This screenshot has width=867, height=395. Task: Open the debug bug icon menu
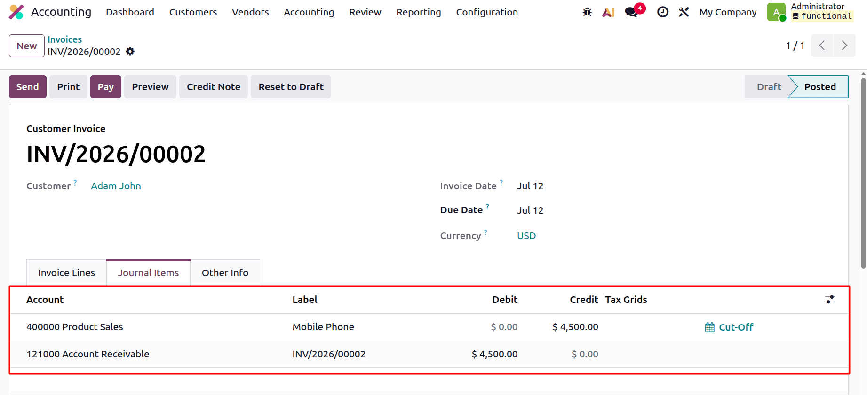(x=587, y=12)
